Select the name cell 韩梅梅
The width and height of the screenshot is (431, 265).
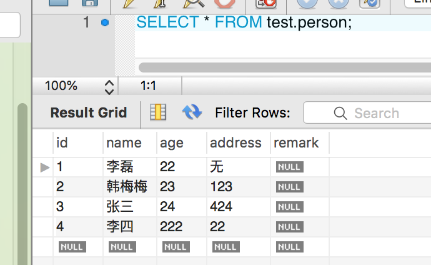tap(130, 187)
